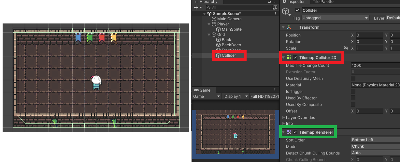Enable the Used By Composite checkbox

click(353, 105)
